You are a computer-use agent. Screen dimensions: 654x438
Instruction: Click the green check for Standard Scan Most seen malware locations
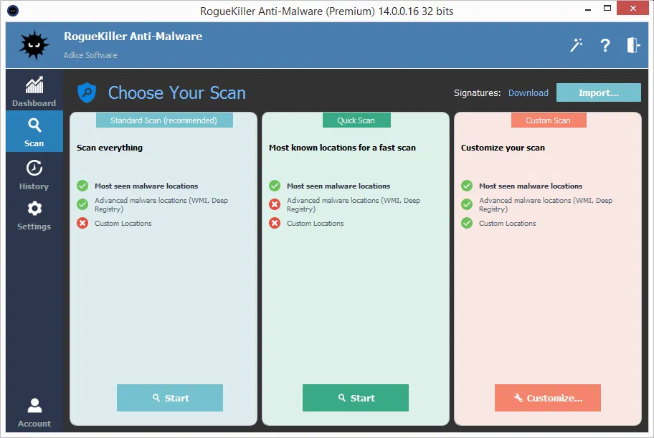82,186
